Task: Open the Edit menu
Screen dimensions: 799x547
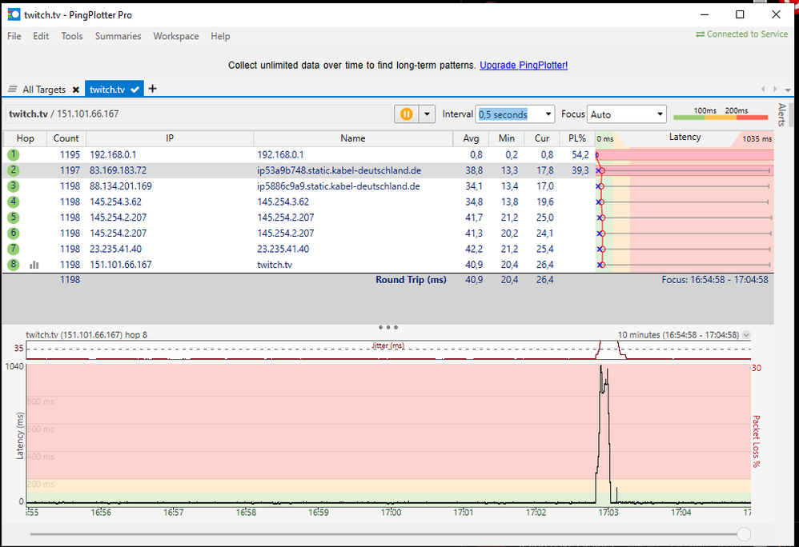Action: pyautogui.click(x=41, y=36)
